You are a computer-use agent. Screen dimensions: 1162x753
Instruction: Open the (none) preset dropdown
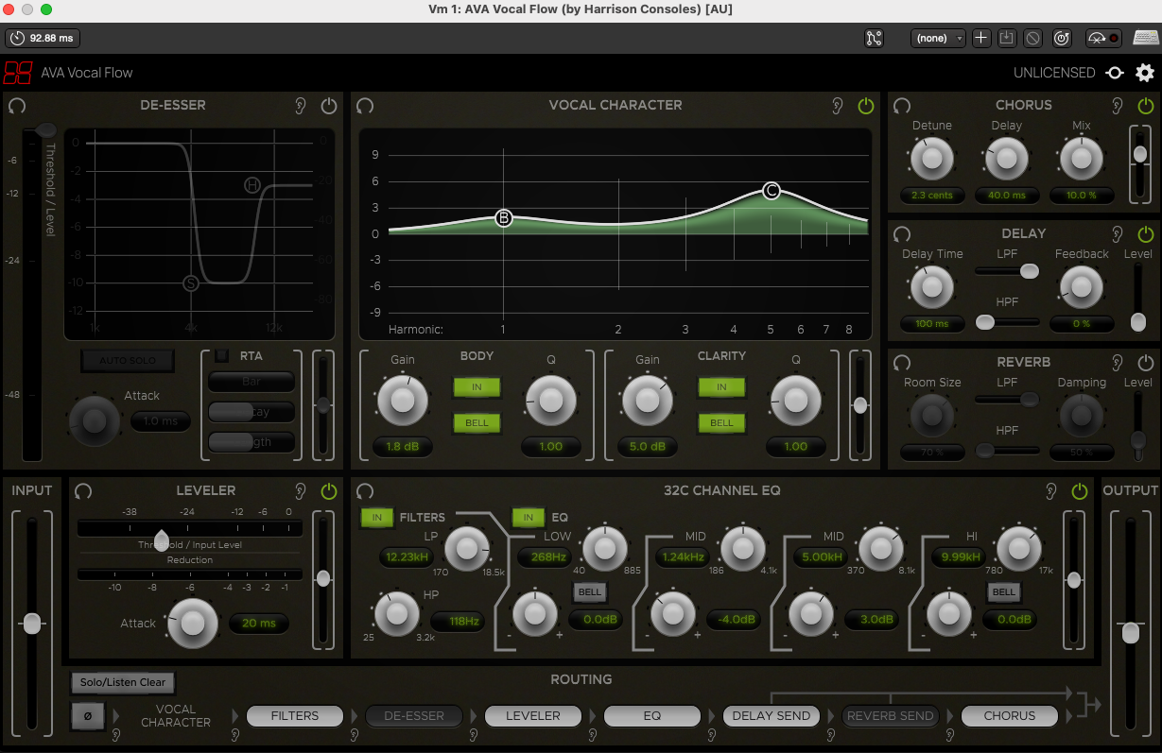(938, 38)
